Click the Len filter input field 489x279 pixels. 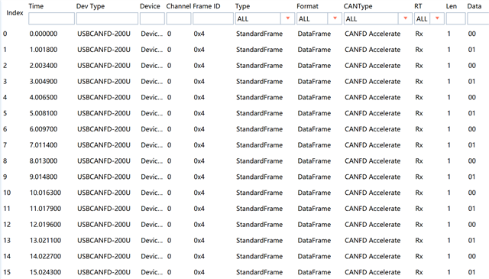[x=455, y=18]
